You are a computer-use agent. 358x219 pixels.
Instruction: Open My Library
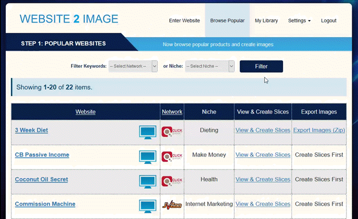[x=266, y=21]
